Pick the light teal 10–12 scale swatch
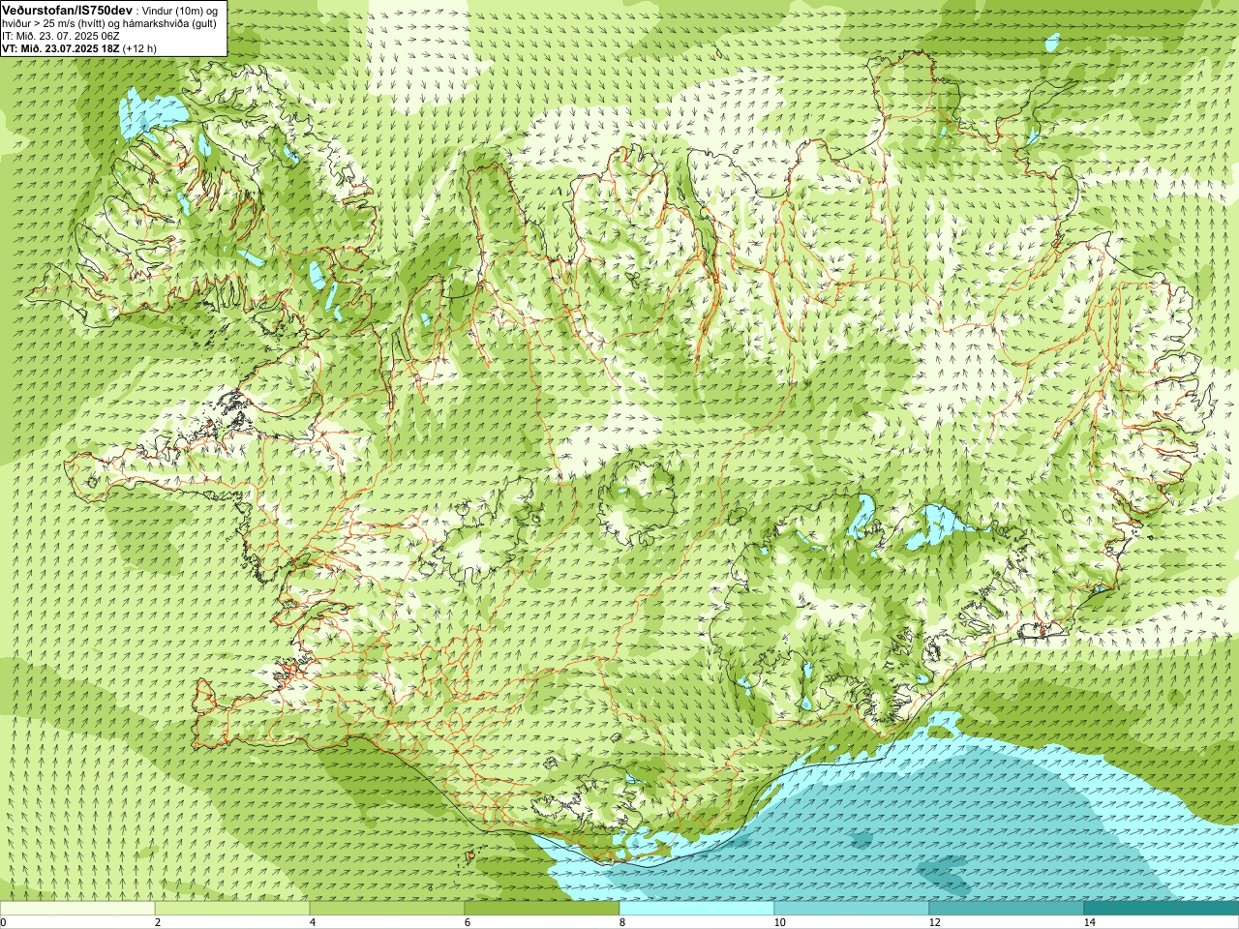The height and width of the screenshot is (929, 1239). point(852,909)
